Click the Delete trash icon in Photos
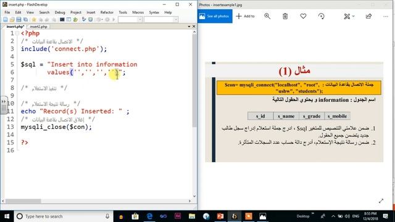Viewport: 395px width, 222px height. 285,16
